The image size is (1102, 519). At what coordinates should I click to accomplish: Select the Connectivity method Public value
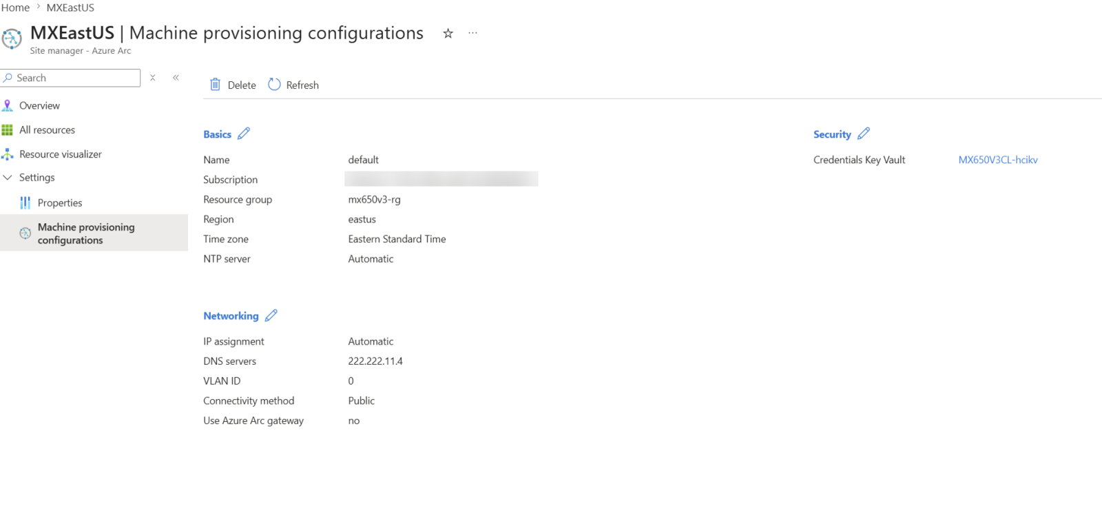click(362, 401)
